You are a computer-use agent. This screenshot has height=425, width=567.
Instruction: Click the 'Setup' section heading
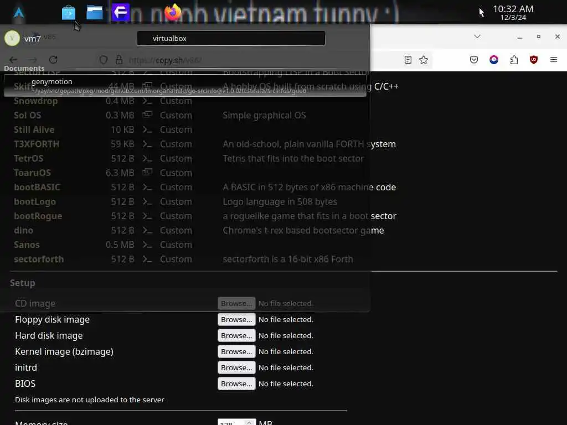tap(22, 283)
